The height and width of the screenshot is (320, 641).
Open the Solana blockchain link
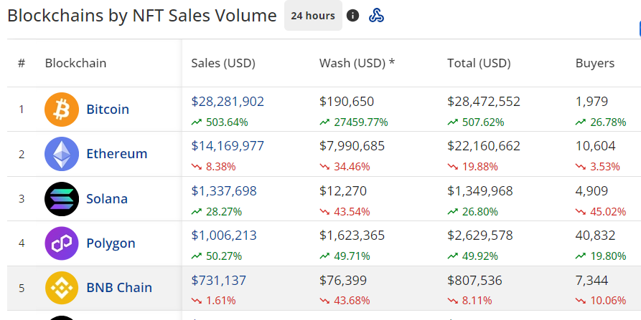tap(107, 198)
